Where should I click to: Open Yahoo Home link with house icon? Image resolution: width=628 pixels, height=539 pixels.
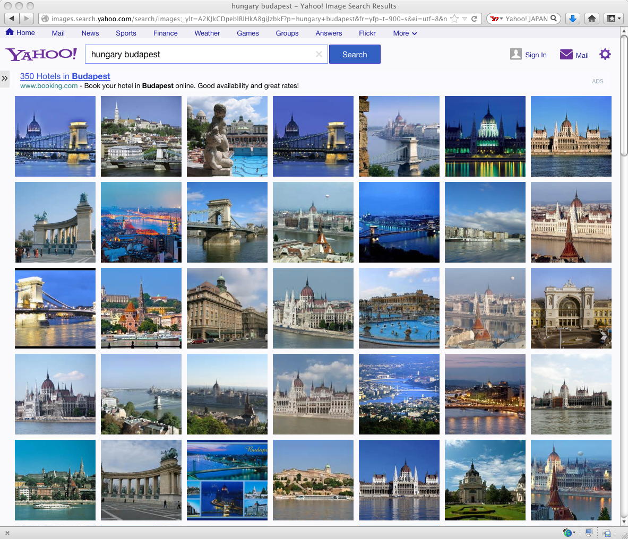tap(20, 32)
